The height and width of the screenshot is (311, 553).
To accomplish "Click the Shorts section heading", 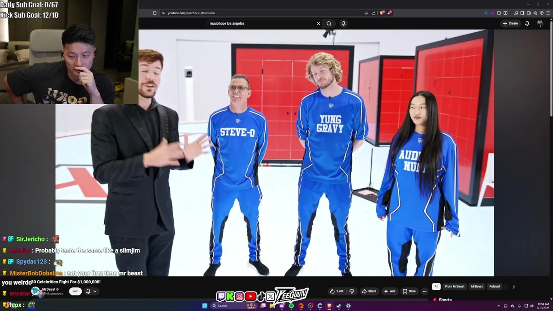I will coord(445,299).
